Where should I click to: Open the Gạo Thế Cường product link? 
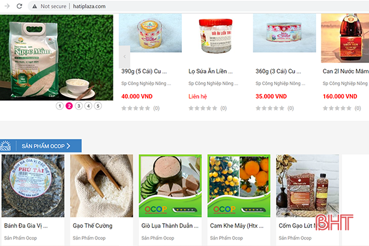(x=92, y=226)
